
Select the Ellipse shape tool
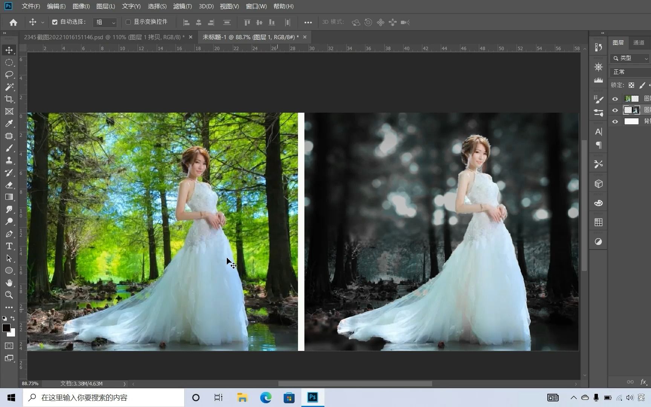9,271
